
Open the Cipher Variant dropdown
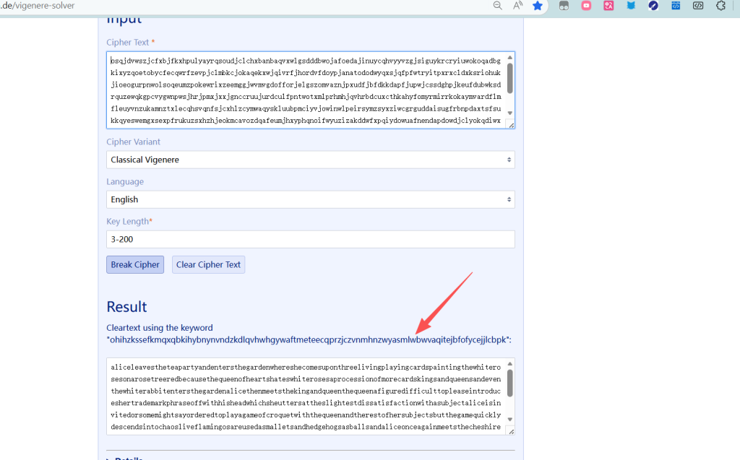[311, 160]
